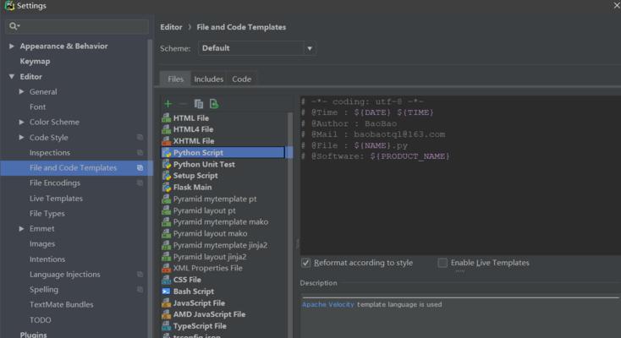This screenshot has height=338, width=621.
Task: Select the TODO settings item
Action: (x=41, y=319)
